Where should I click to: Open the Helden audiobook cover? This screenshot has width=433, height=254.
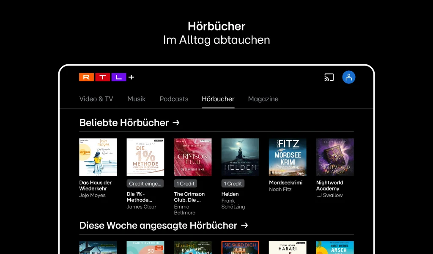coord(240,157)
